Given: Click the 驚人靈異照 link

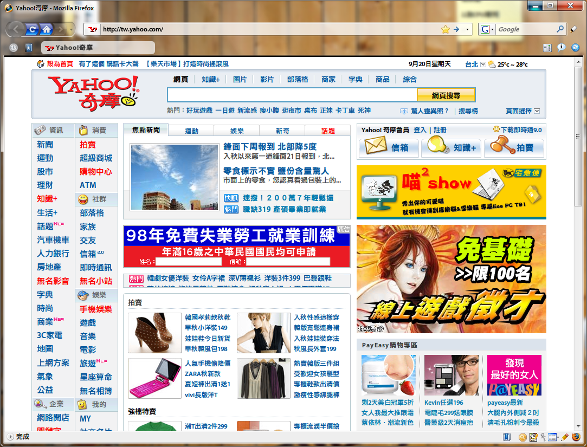Looking at the screenshot, I should [x=429, y=111].
